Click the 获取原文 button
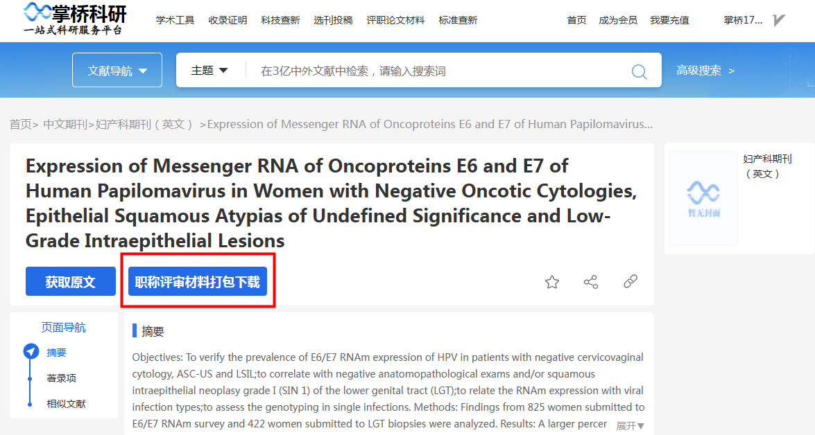The height and width of the screenshot is (435, 815). click(x=71, y=281)
